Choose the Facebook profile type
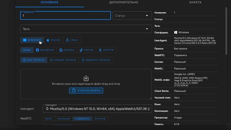231x130 pixels. pos(45,50)
